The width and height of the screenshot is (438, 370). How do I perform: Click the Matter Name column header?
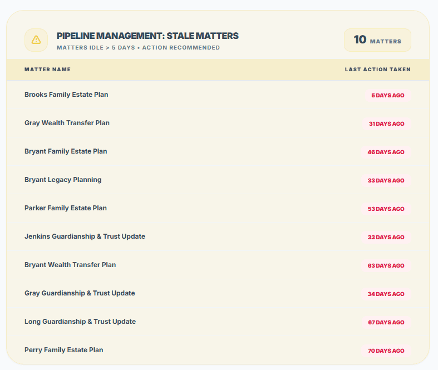tap(47, 70)
